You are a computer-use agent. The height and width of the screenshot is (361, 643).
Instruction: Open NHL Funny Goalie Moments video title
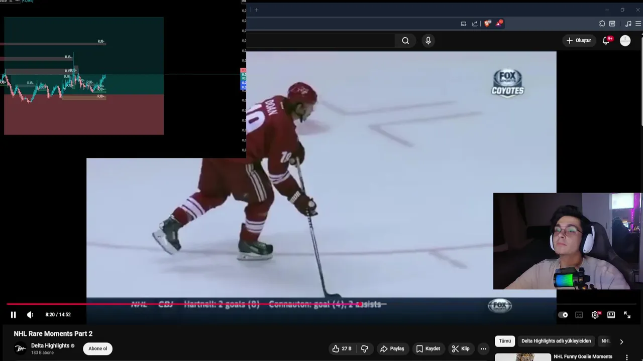pyautogui.click(x=583, y=356)
